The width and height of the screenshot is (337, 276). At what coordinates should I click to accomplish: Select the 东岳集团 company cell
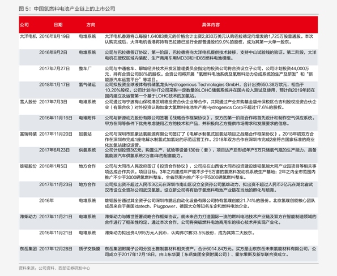click(28, 249)
